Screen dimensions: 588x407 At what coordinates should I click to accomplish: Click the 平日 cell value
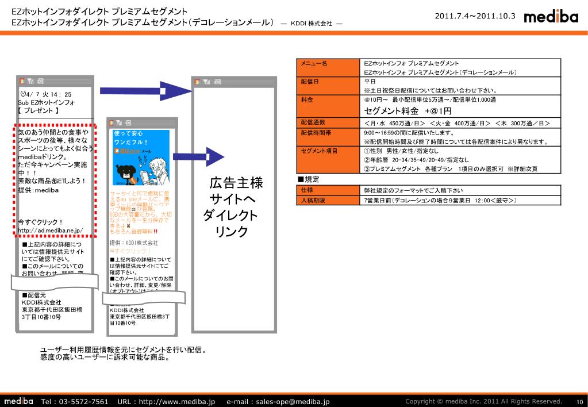(x=370, y=82)
